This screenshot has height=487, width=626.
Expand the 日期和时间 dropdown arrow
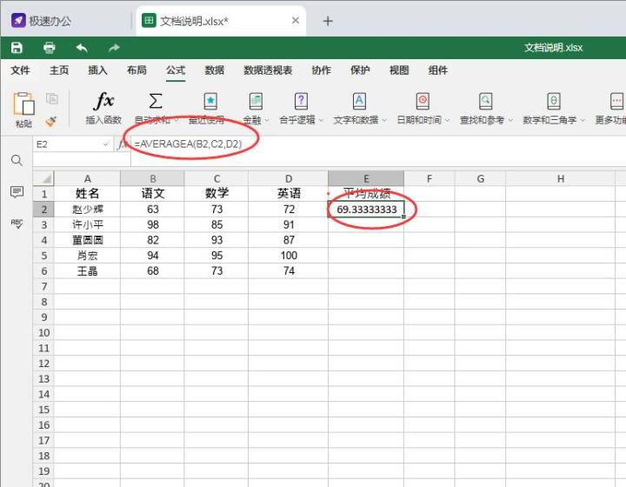click(x=448, y=120)
